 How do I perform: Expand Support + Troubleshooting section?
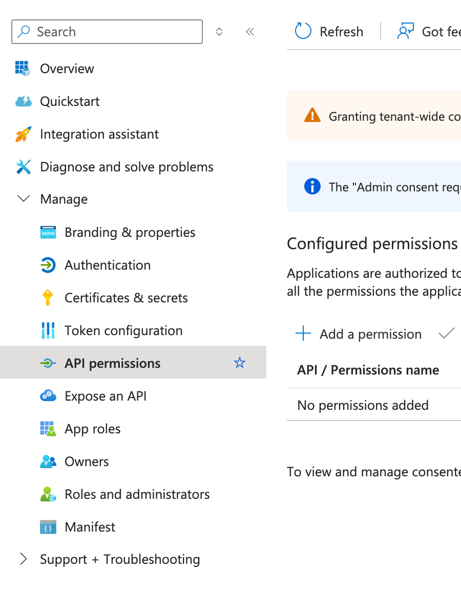(24, 559)
